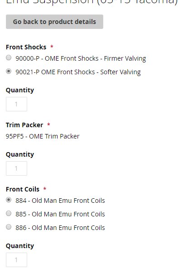Image resolution: width=178 pixels, height=268 pixels.
Task: Click the Front Shocks section heading
Action: pyautogui.click(x=26, y=47)
